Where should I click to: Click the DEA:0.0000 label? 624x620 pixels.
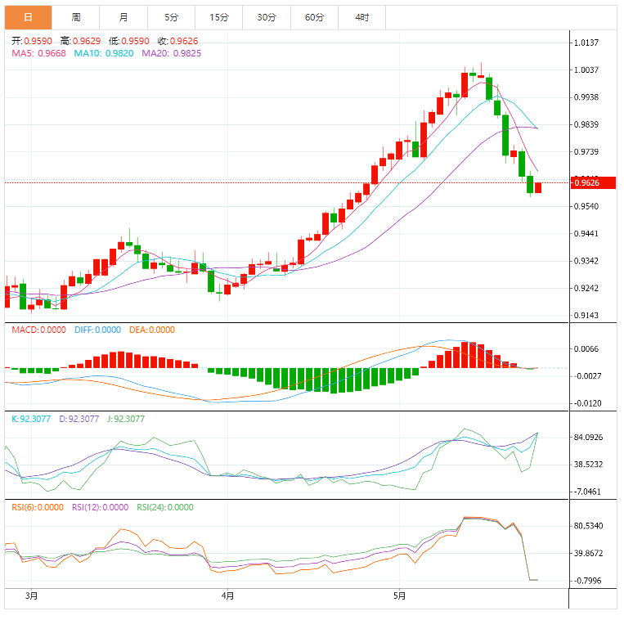click(152, 330)
